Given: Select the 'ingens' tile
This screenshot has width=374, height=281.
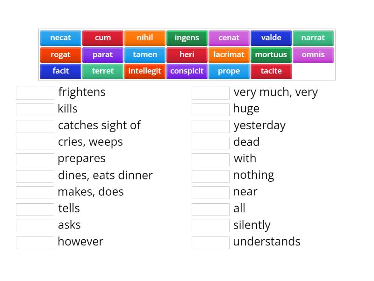Looking at the screenshot, I should 187,38.
